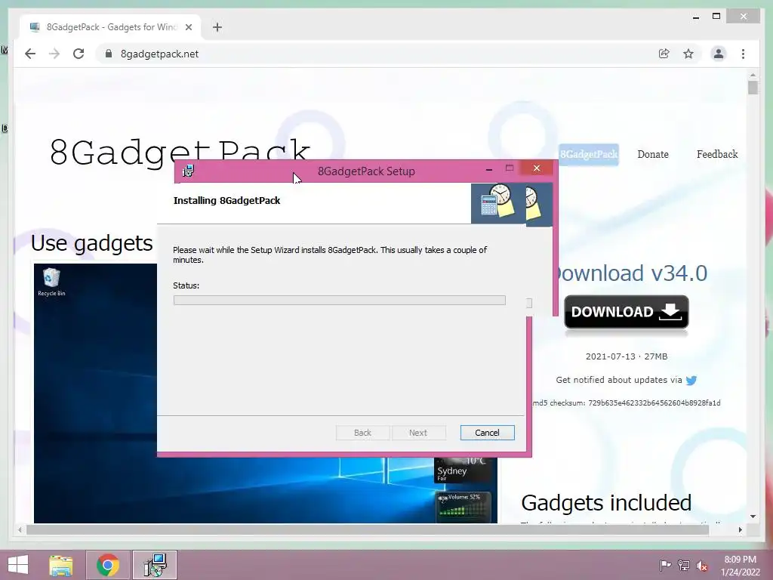Click the taskbar clock showing 8:09 PM

[741, 566]
